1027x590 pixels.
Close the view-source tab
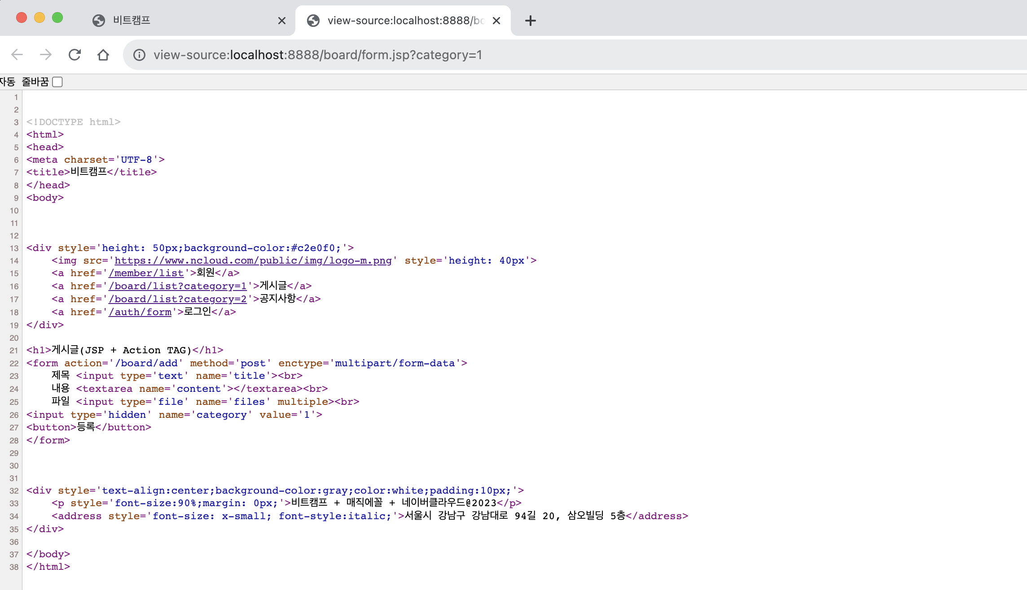(x=496, y=21)
